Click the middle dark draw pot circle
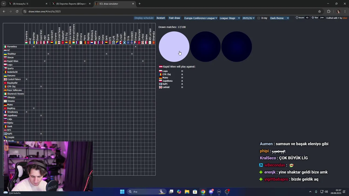 [205, 47]
